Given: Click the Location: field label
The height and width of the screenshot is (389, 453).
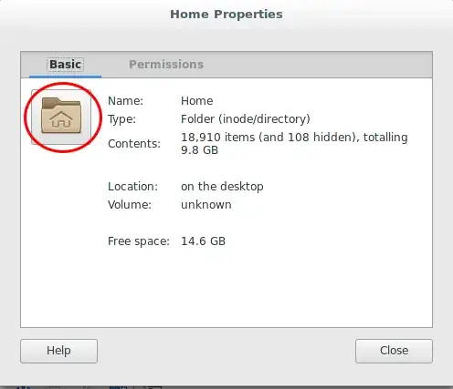Looking at the screenshot, I should [132, 187].
